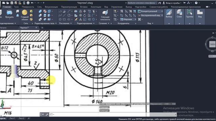
Task: Select the Arc draw tool
Action: point(69,11)
